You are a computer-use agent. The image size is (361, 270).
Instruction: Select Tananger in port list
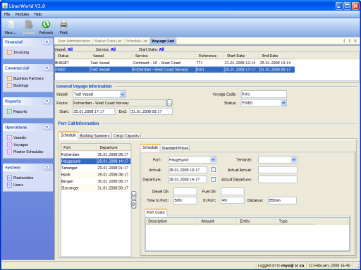(x=95, y=168)
